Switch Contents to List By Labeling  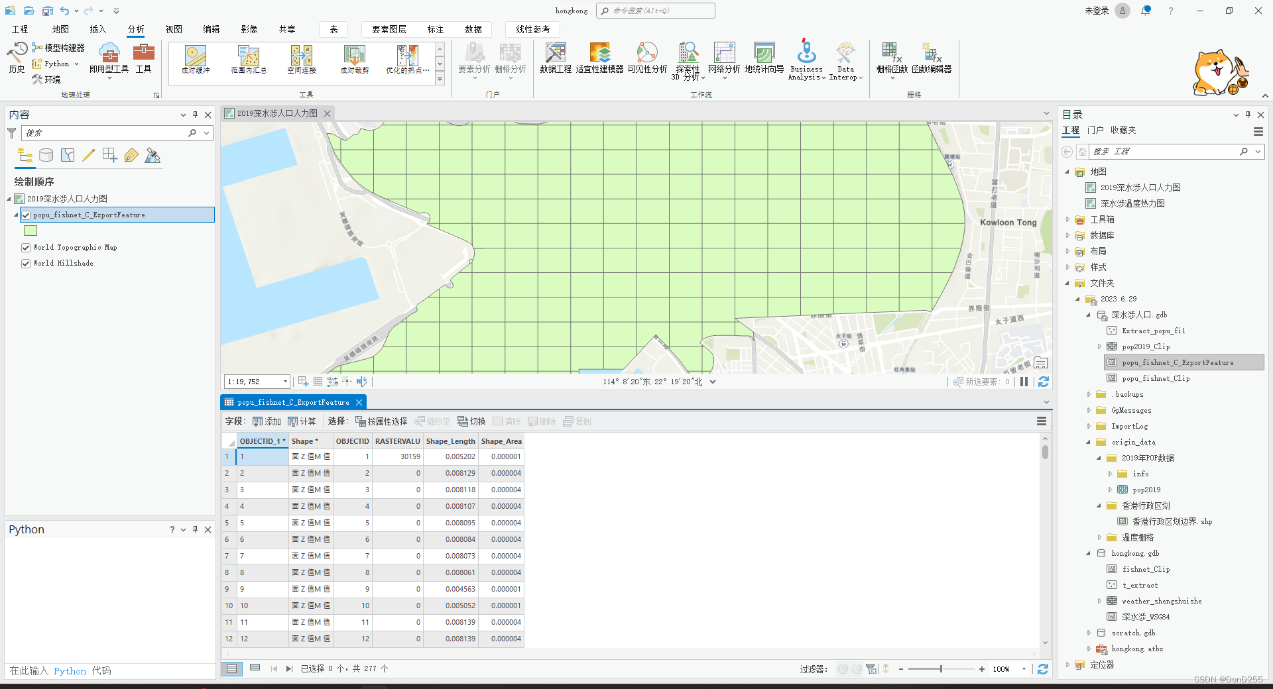[x=131, y=156]
